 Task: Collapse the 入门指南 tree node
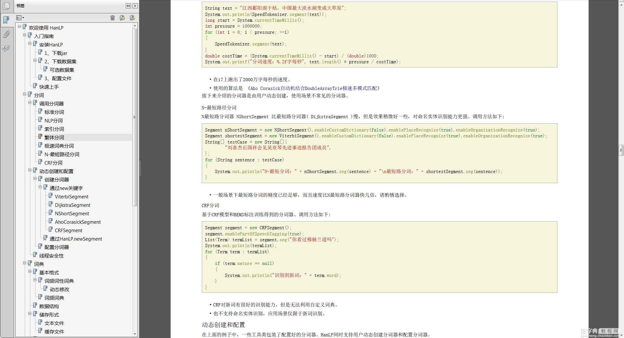coord(25,35)
